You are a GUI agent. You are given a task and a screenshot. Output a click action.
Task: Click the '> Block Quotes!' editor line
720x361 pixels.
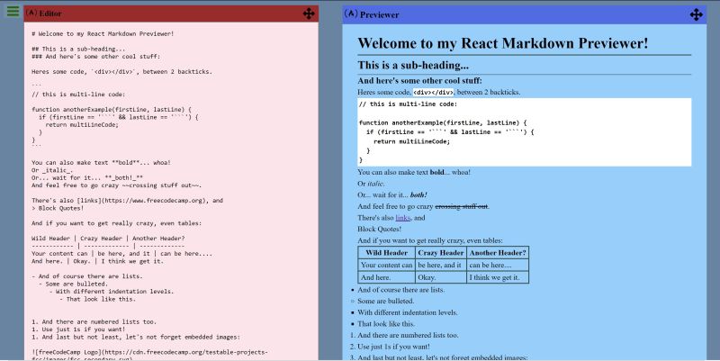click(x=58, y=208)
